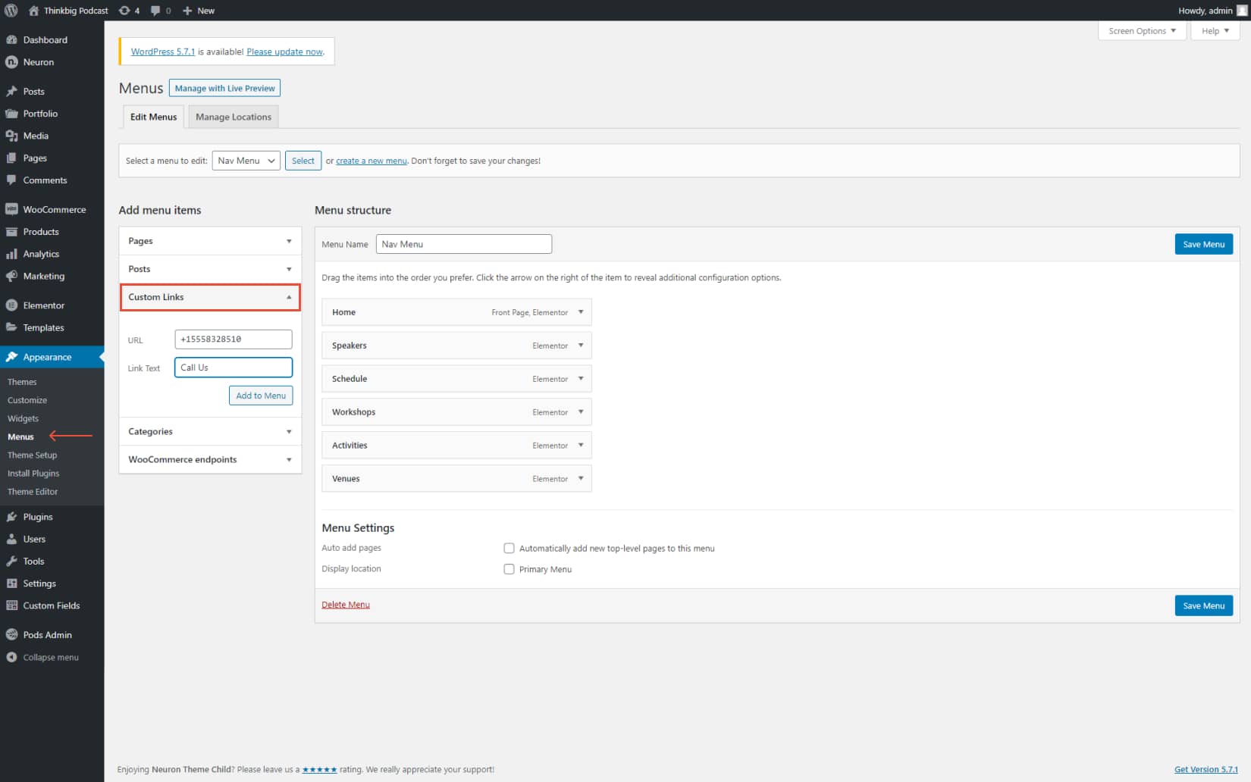Collapse the admin sidebar menu
This screenshot has width=1251, height=782.
tap(11, 657)
